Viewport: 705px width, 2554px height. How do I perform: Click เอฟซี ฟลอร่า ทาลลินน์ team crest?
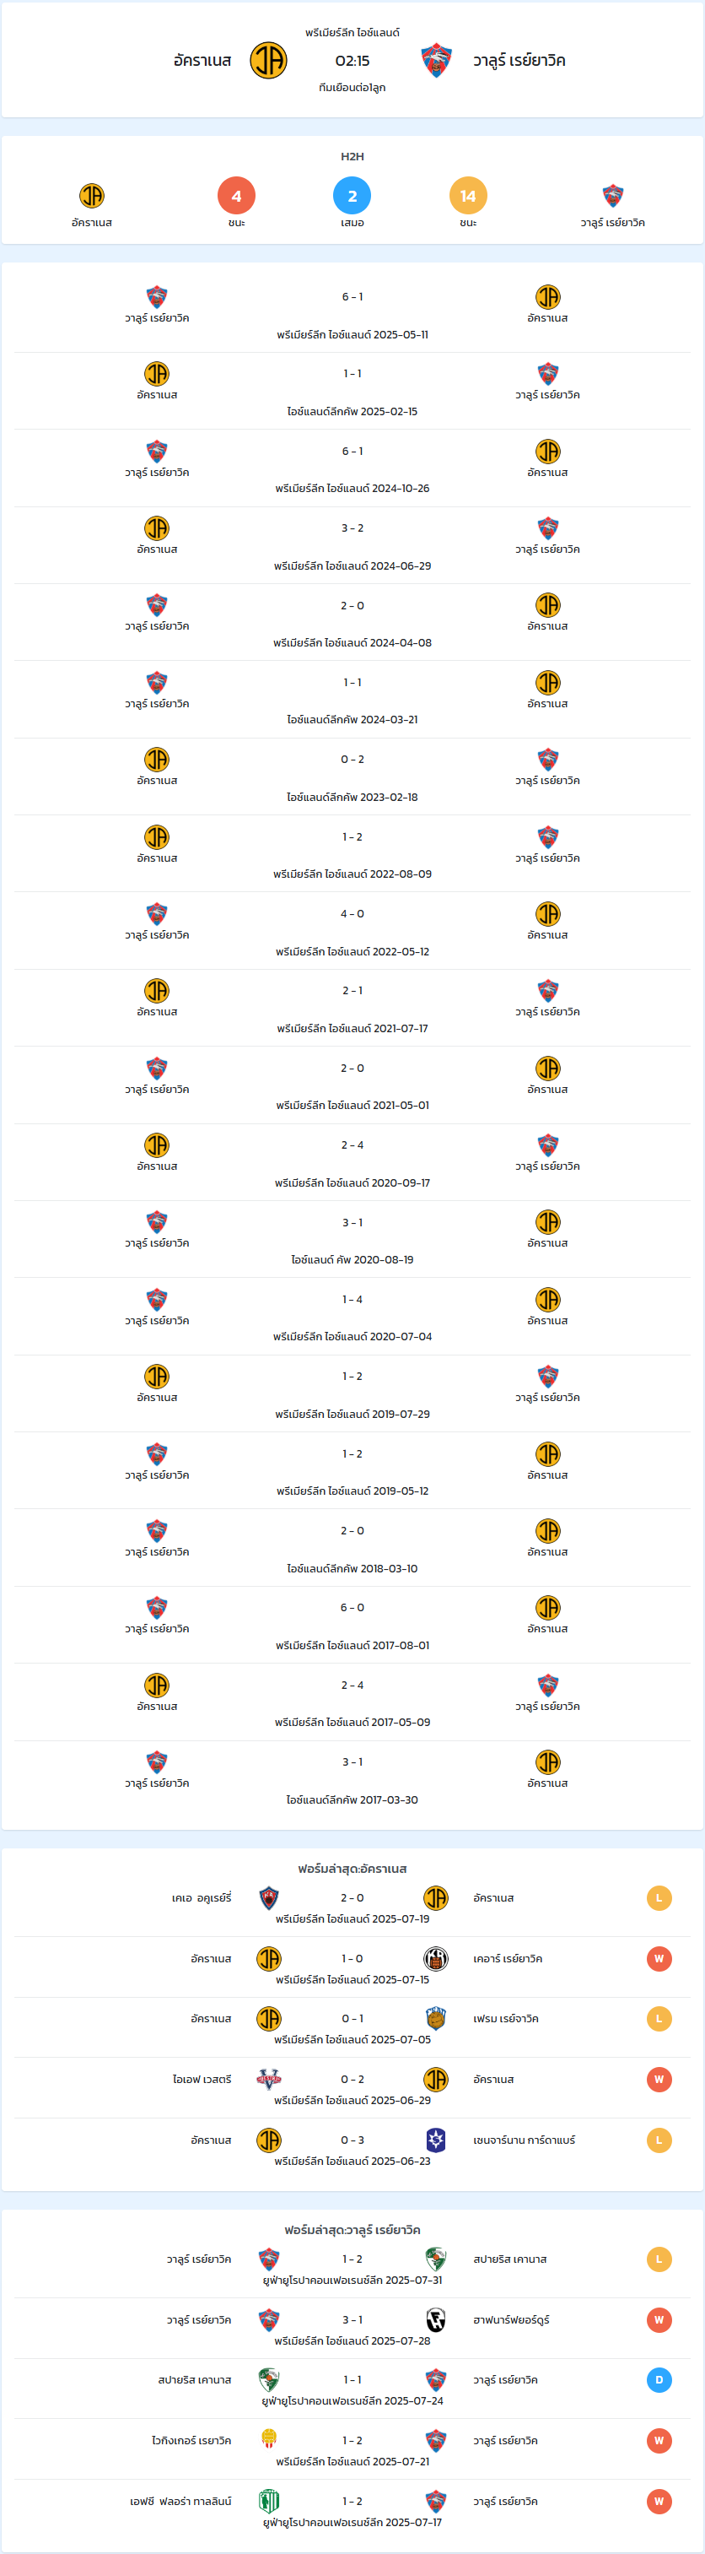click(x=268, y=2501)
